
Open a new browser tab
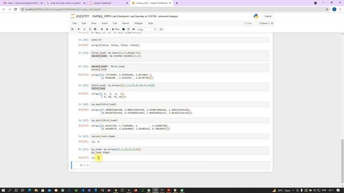[x=177, y=3]
